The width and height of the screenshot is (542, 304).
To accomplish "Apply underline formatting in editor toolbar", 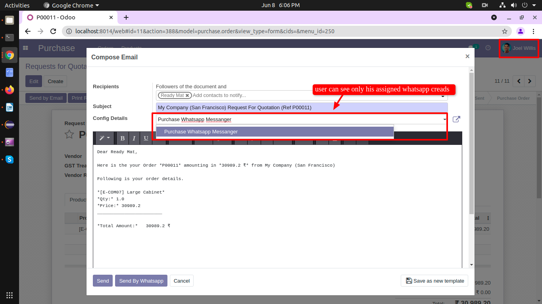I will (x=146, y=138).
